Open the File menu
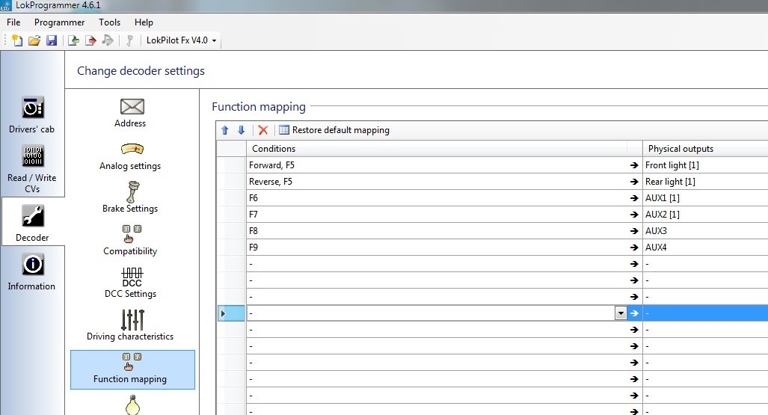 click(x=13, y=22)
